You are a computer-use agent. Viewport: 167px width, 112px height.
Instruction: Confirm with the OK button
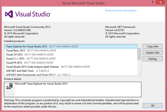tap(152, 106)
